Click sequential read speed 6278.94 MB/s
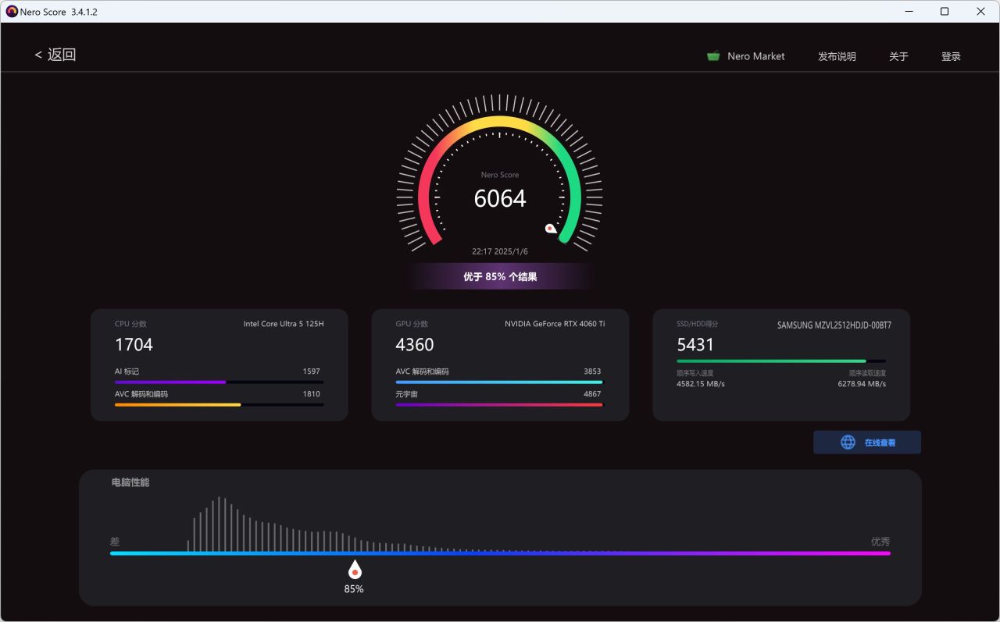 [862, 384]
